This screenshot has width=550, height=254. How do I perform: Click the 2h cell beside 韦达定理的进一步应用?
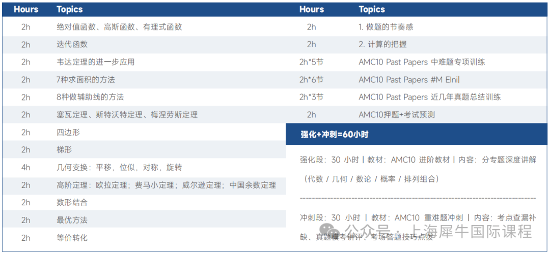pos(26,62)
